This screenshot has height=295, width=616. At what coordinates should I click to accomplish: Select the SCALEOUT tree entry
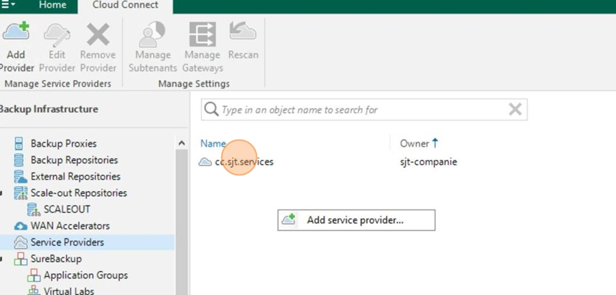tap(67, 209)
